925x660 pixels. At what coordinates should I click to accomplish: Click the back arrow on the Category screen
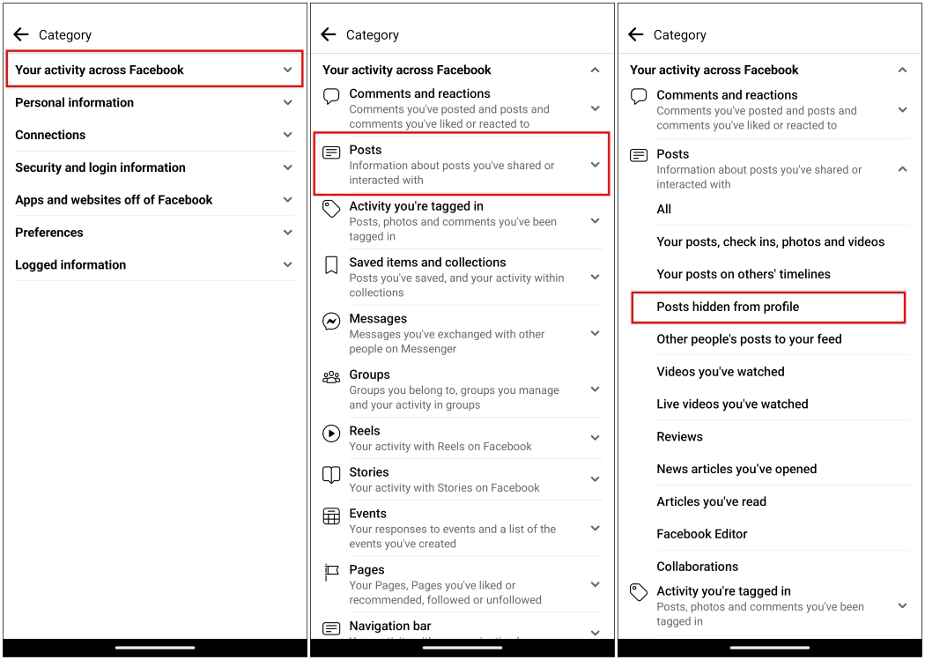point(20,34)
